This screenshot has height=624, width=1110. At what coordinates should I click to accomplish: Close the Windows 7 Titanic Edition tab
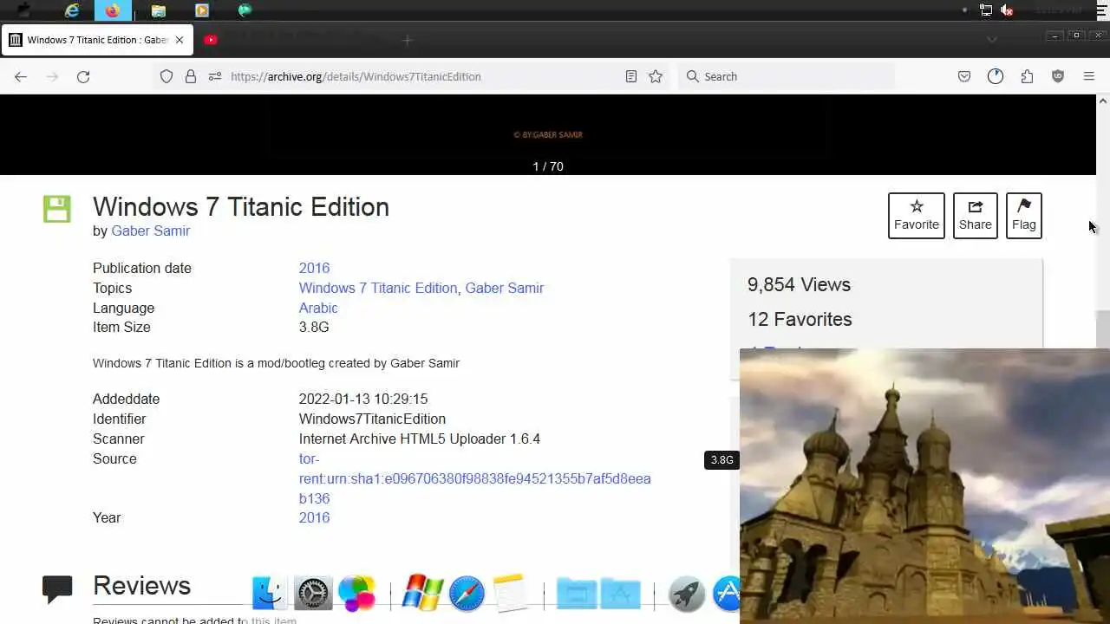tap(180, 40)
